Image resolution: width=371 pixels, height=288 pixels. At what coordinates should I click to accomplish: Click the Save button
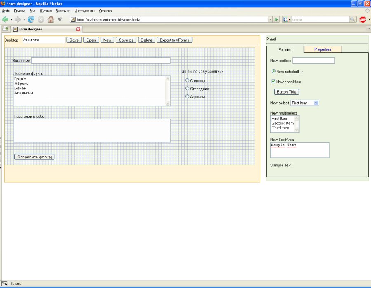pyautogui.click(x=74, y=40)
